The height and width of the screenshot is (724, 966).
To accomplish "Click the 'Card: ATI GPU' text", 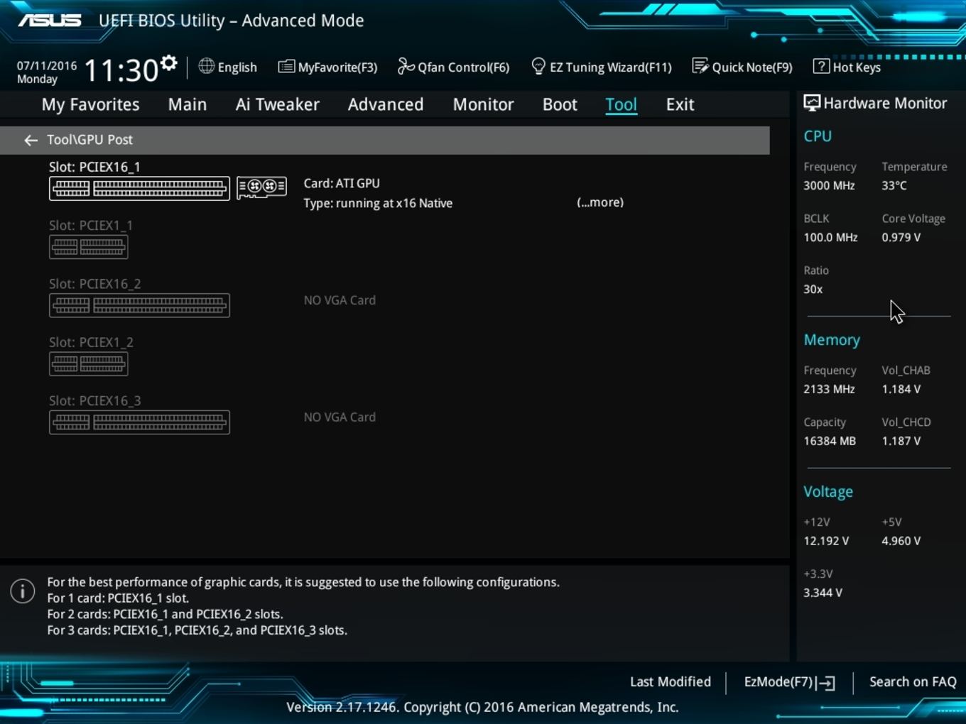I will [342, 183].
